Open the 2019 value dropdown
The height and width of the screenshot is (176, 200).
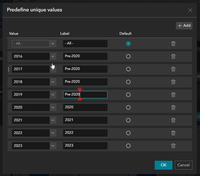53,95
